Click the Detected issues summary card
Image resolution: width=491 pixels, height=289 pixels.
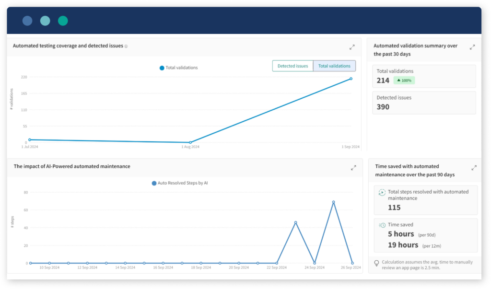coord(423,103)
